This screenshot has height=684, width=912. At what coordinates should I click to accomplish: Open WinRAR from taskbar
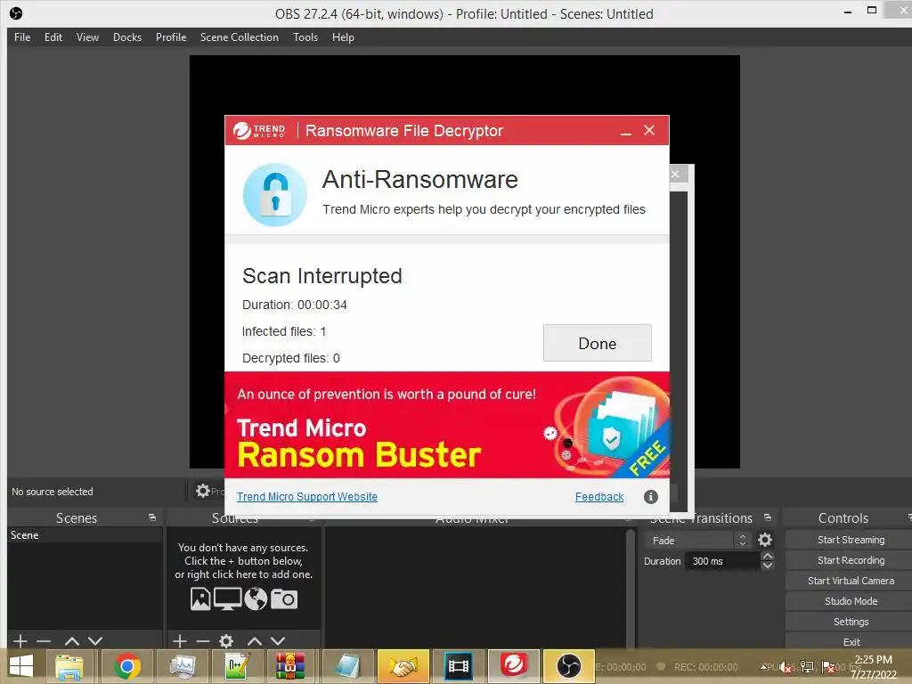[290, 666]
